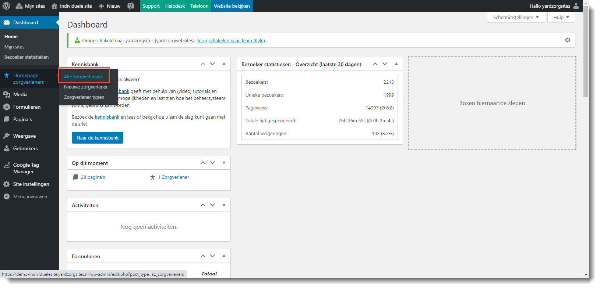The height and width of the screenshot is (289, 600).
Task: Move Op dit moment box up
Action: (x=203, y=163)
